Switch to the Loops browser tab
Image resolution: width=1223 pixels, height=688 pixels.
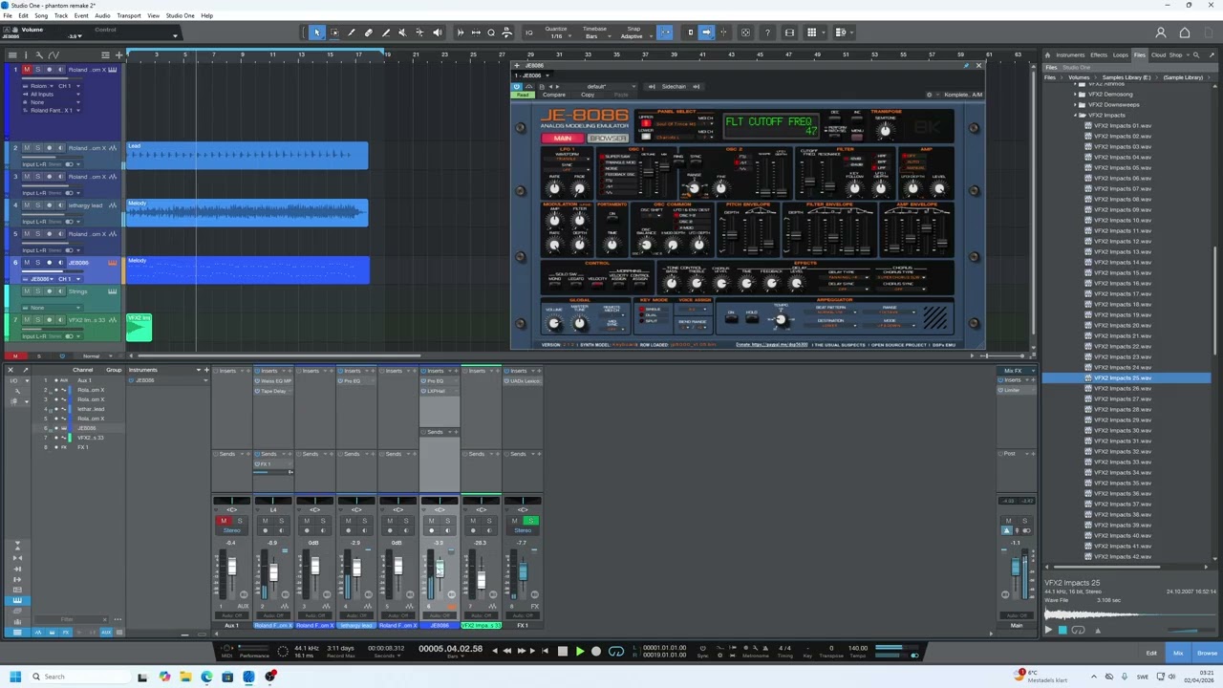pos(1121,55)
